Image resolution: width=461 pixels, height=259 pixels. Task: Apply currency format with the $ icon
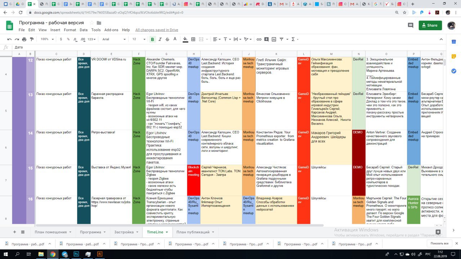pyautogui.click(x=61, y=39)
